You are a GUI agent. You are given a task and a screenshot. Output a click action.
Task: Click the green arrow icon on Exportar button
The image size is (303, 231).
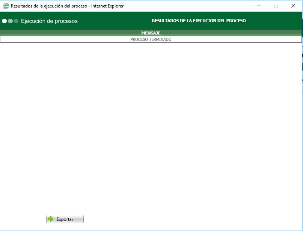click(x=51, y=219)
